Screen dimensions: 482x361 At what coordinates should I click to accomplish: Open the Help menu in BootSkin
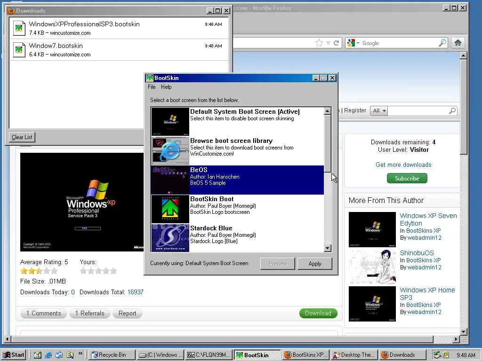166,87
